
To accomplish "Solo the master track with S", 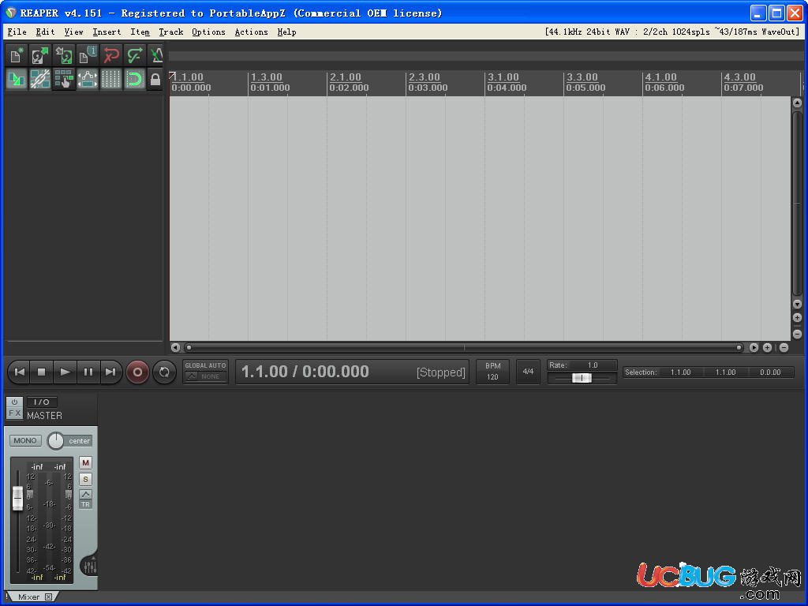I will coord(85,479).
